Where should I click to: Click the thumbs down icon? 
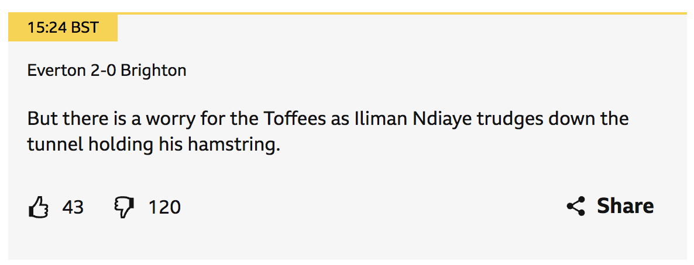(123, 207)
